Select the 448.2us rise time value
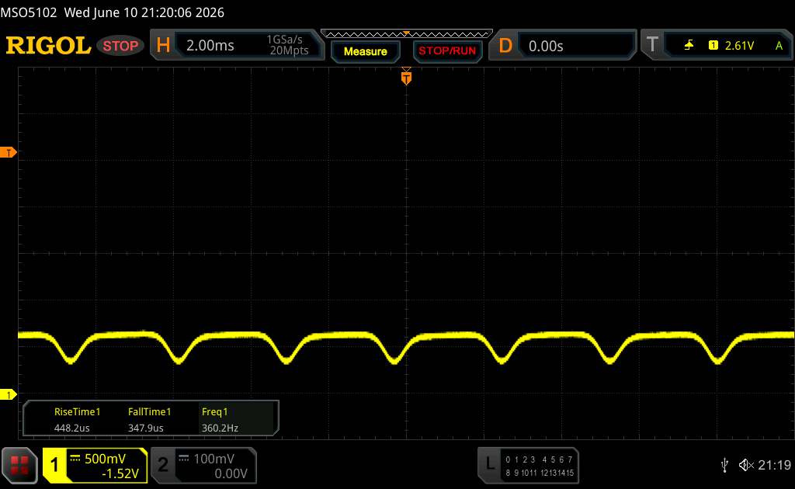Image resolution: width=795 pixels, height=489 pixels. coord(72,428)
